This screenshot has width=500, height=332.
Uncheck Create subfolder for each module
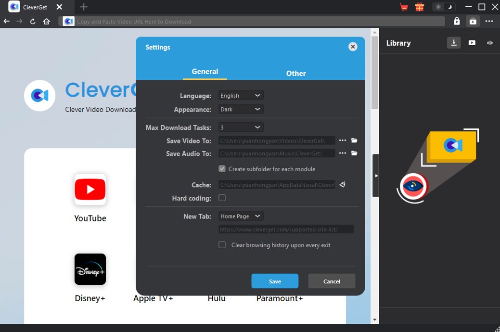(222, 169)
